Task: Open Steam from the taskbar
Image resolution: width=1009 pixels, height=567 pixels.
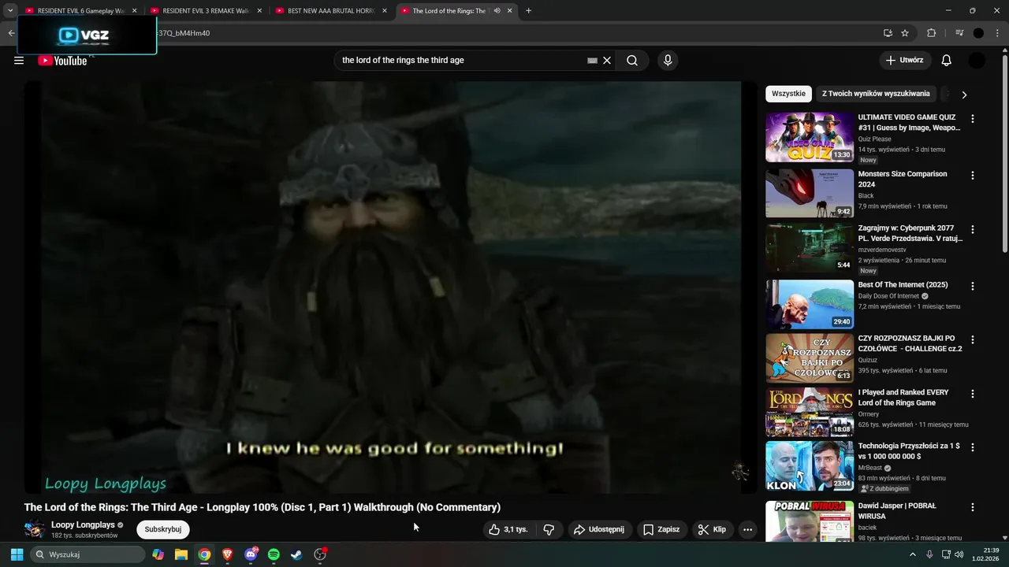Action: (x=296, y=554)
